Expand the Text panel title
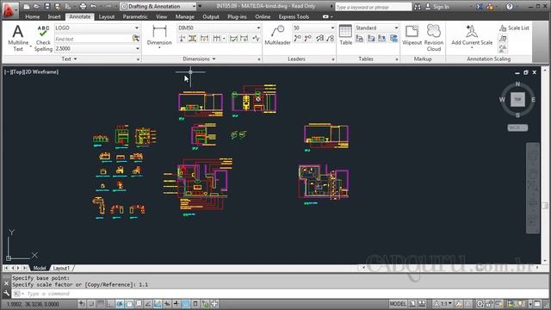Image resolution: width=551 pixels, height=310 pixels. [x=69, y=59]
